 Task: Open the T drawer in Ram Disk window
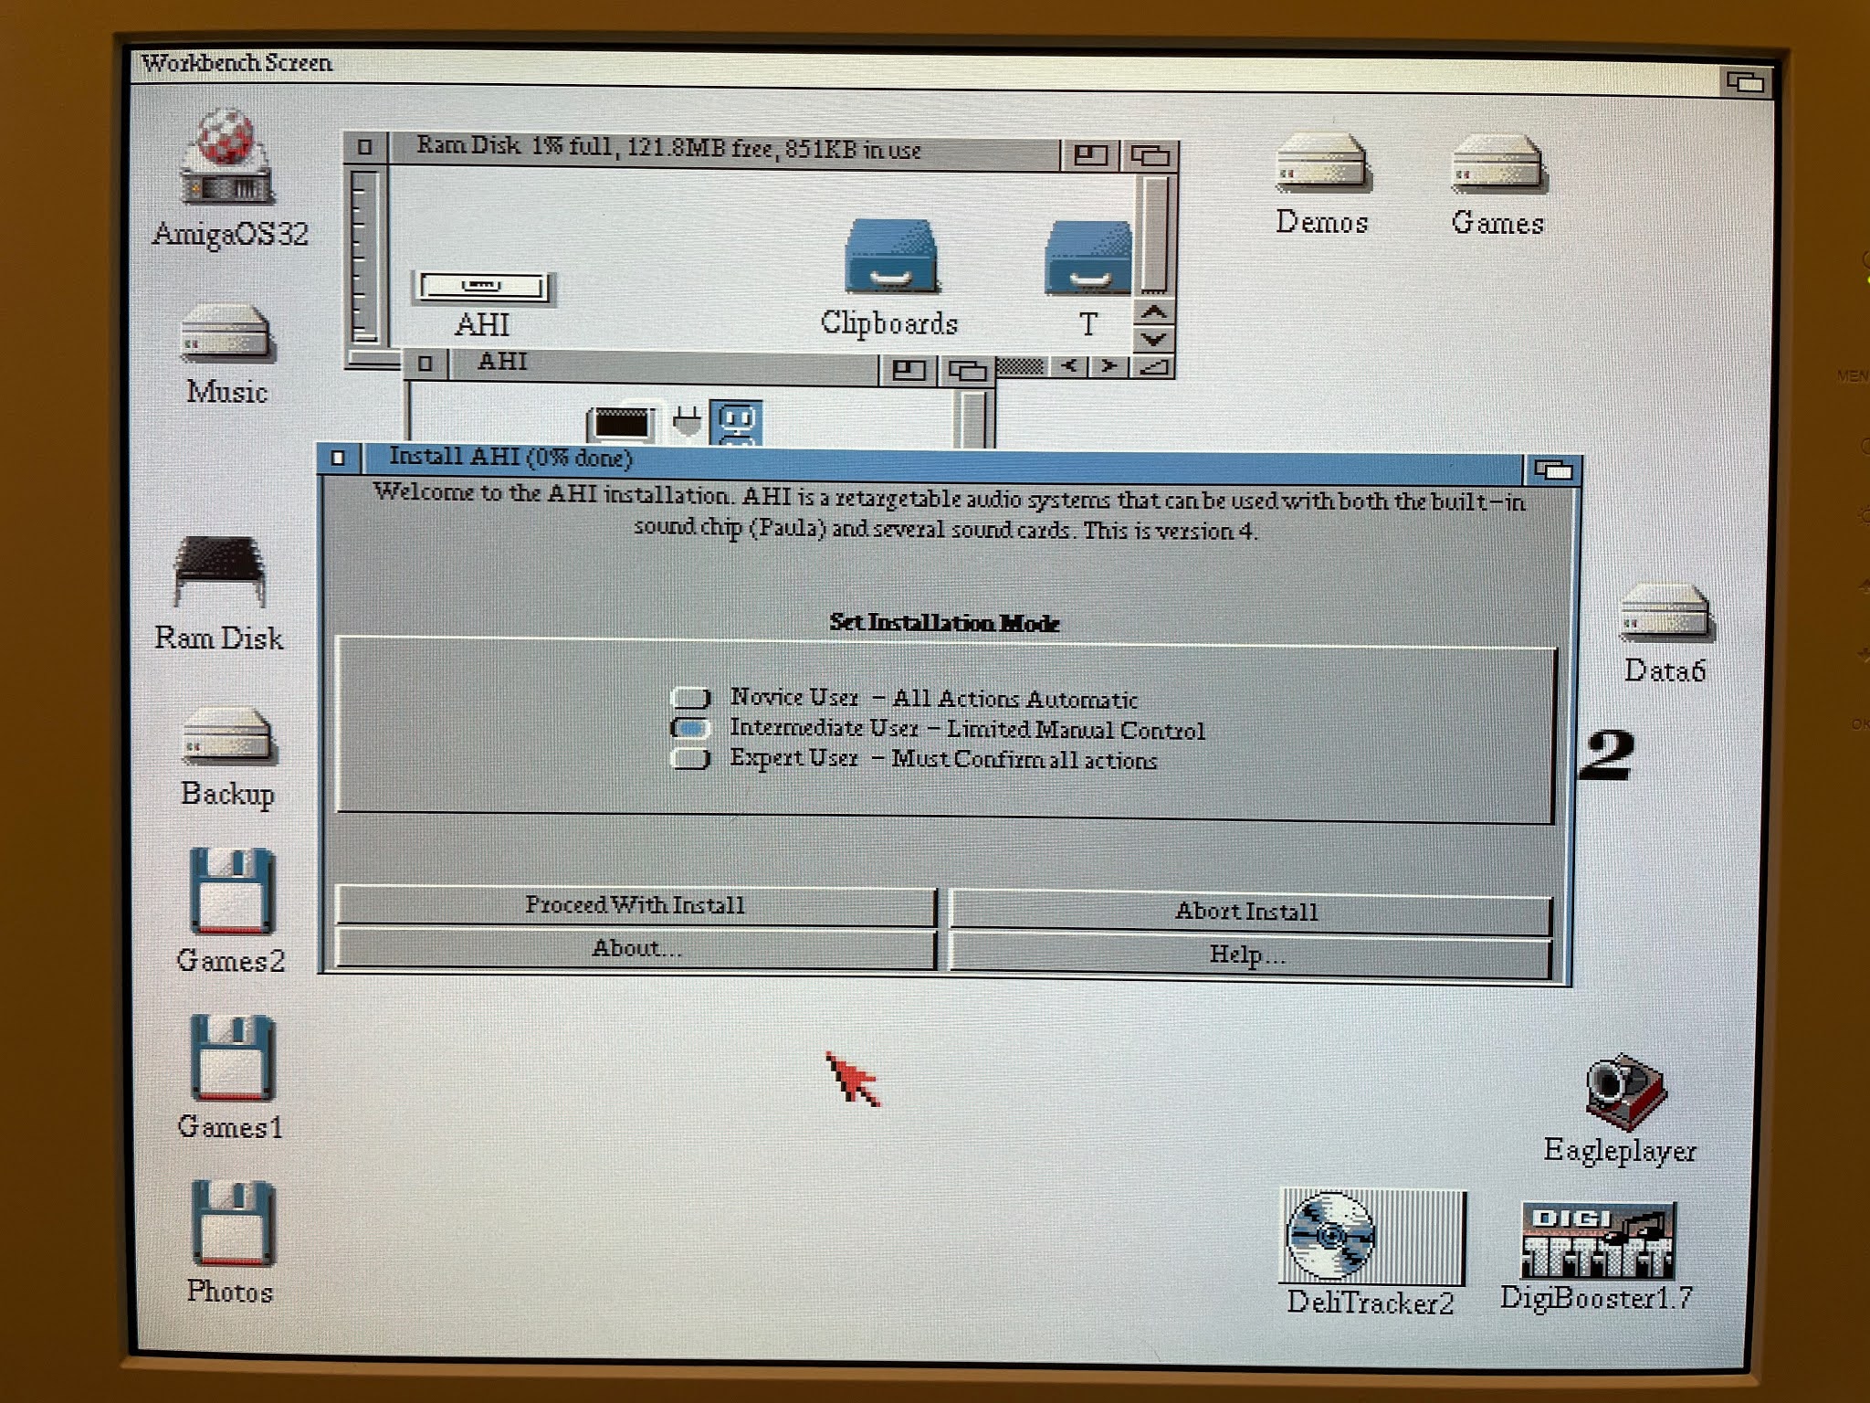(x=1088, y=258)
